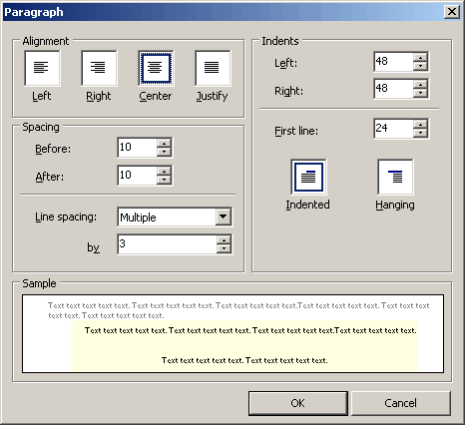Click the Cancel button
This screenshot has height=425, width=465.
[401, 403]
